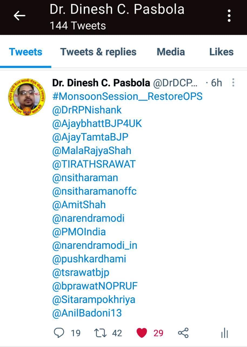Screen dimensions: 247x347
Task: Share the tweet using the share icon
Action: click(183, 333)
